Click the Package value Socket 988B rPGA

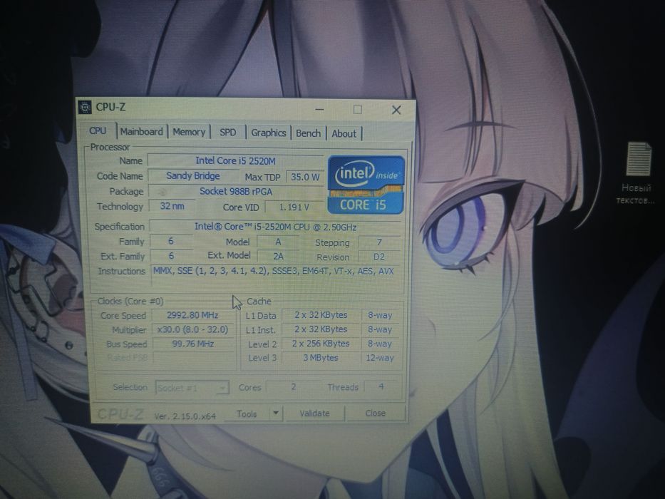tap(235, 191)
